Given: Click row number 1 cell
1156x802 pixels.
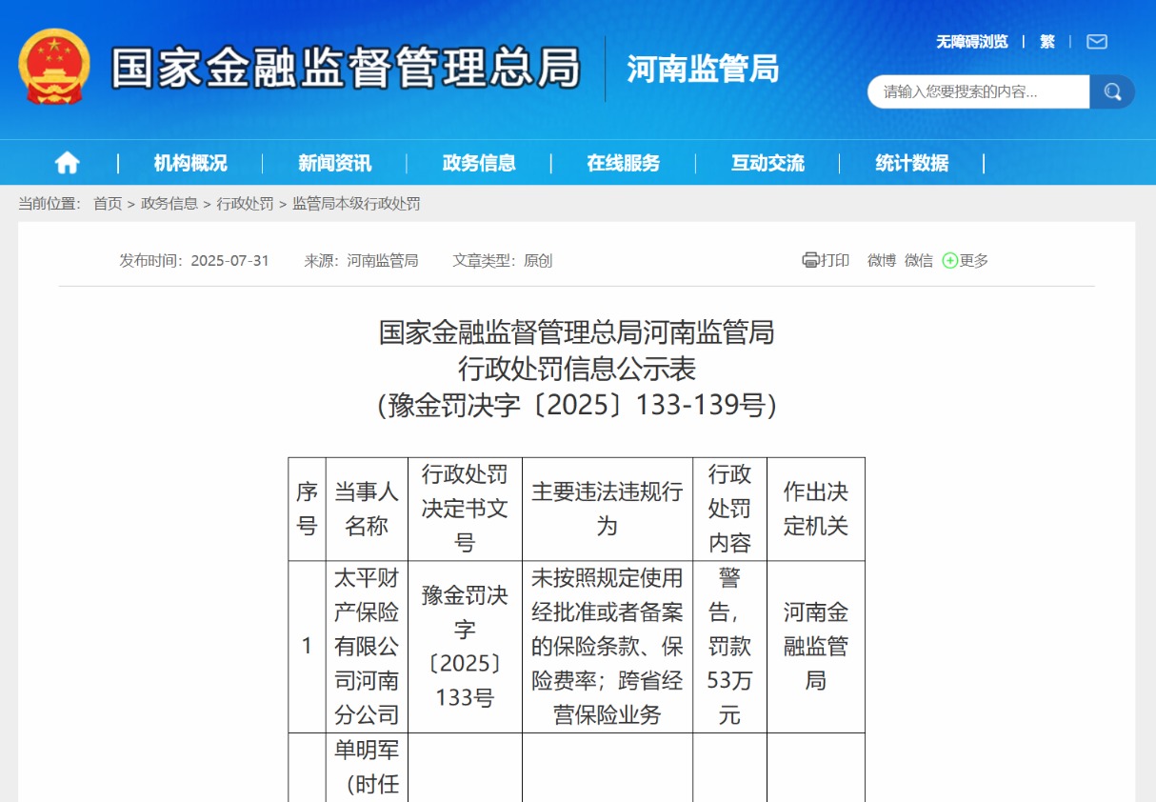Looking at the screenshot, I should (x=307, y=647).
